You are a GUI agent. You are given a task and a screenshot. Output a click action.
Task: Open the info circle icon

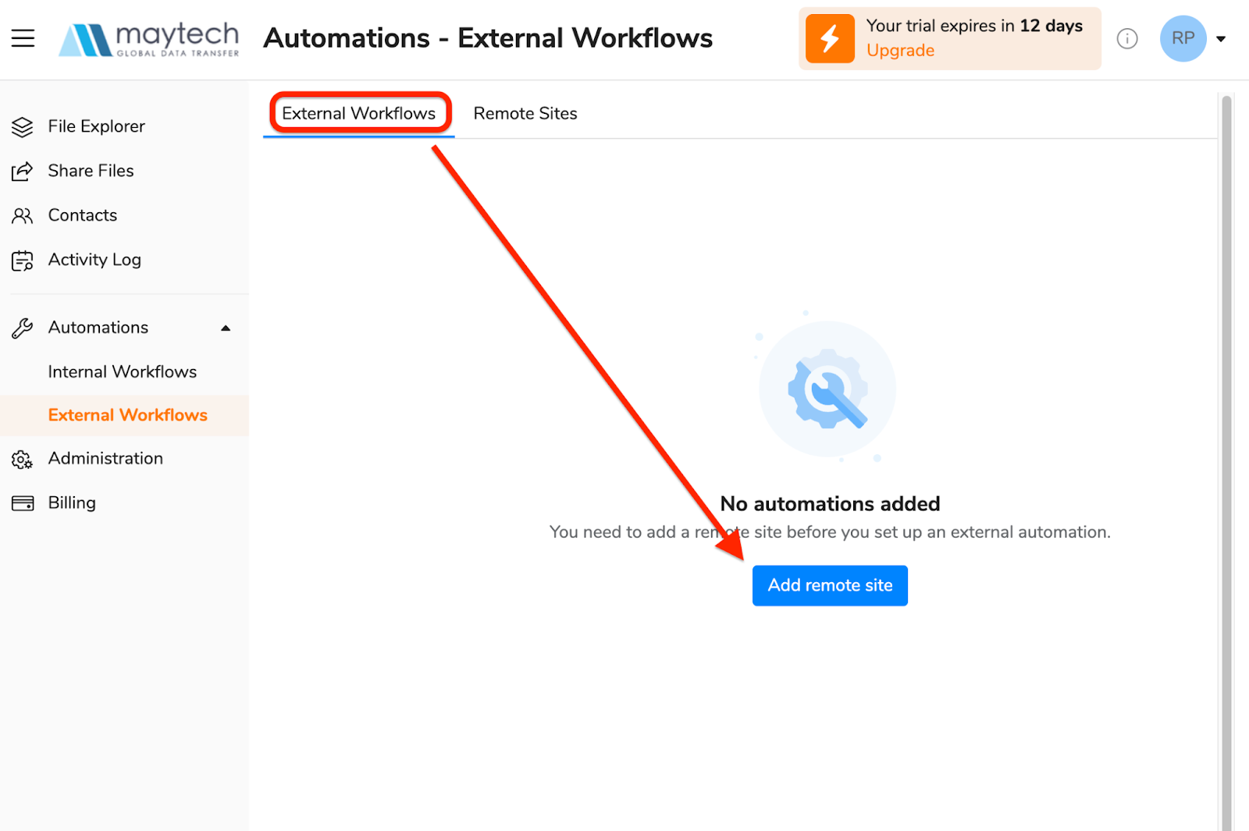coord(1127,38)
